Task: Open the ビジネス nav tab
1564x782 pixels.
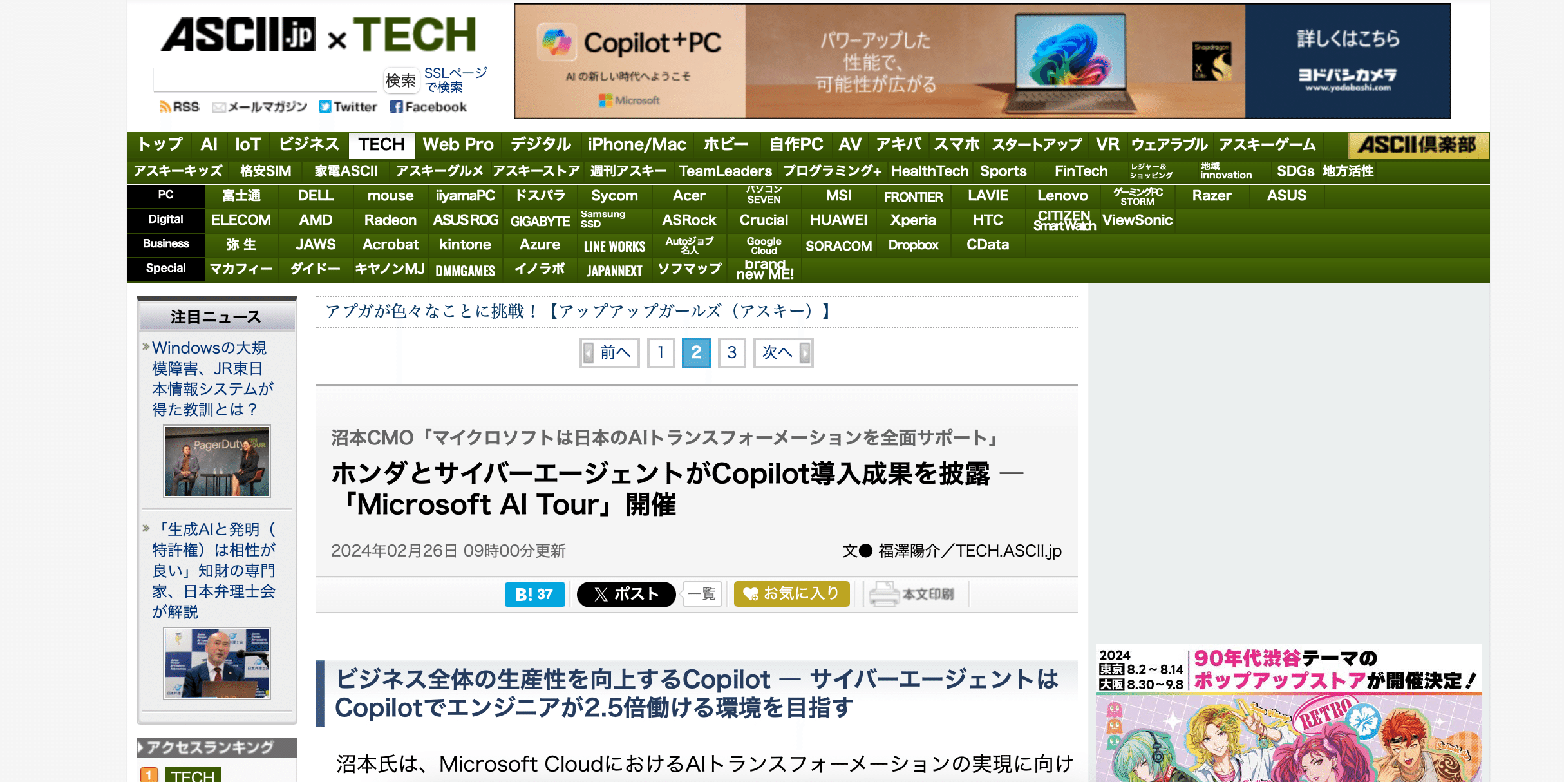Action: coord(309,144)
